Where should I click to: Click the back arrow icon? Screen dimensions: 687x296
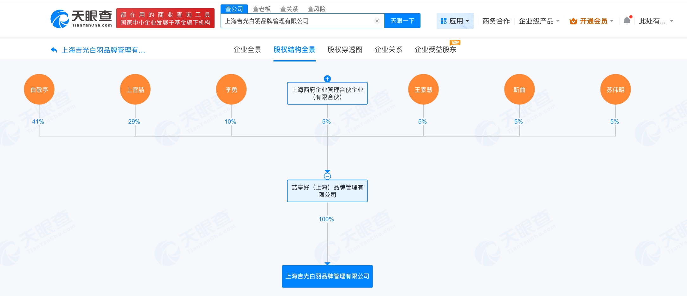point(54,50)
